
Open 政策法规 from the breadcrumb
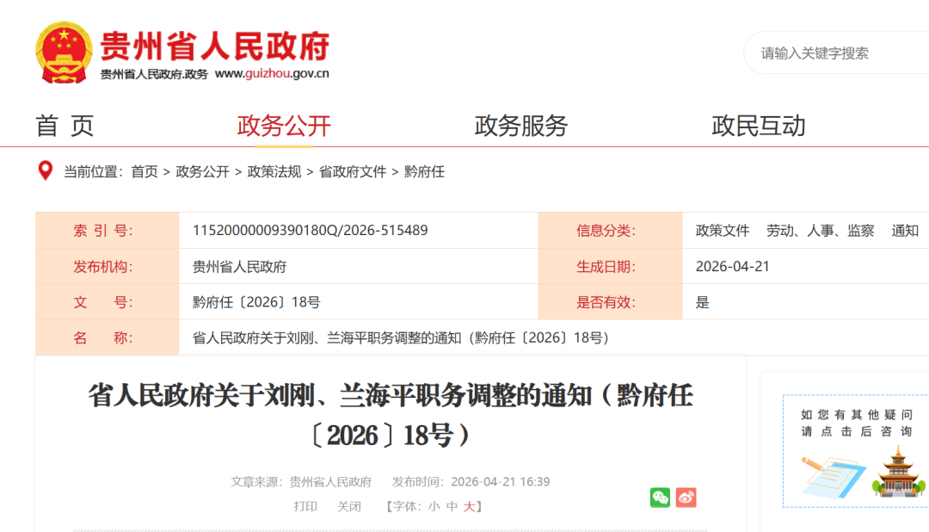pos(273,171)
